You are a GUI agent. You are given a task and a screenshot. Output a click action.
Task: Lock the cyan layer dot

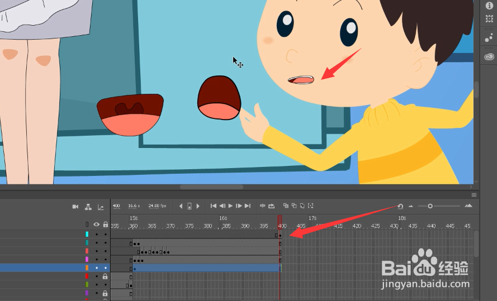(106, 235)
